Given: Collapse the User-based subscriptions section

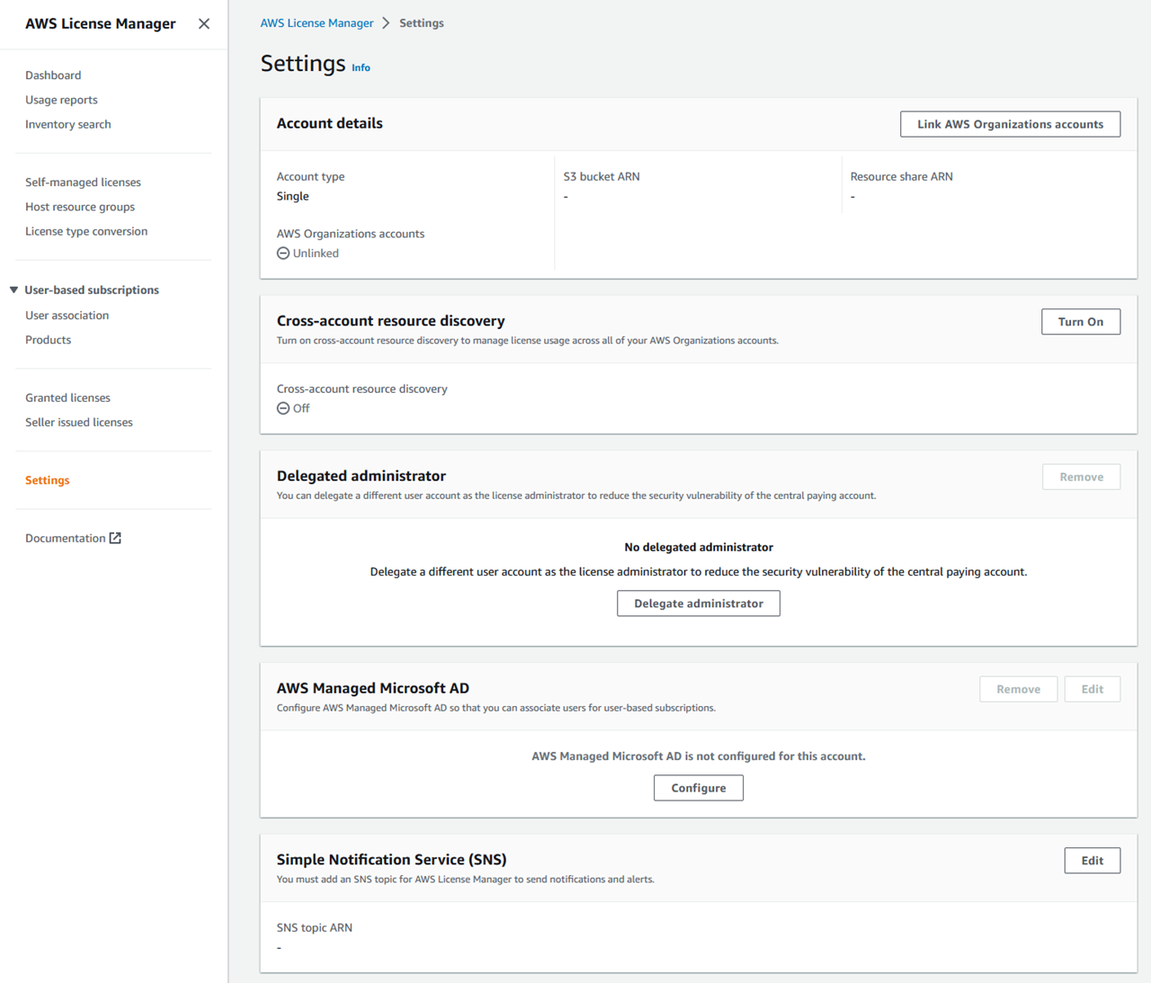Looking at the screenshot, I should coord(13,290).
